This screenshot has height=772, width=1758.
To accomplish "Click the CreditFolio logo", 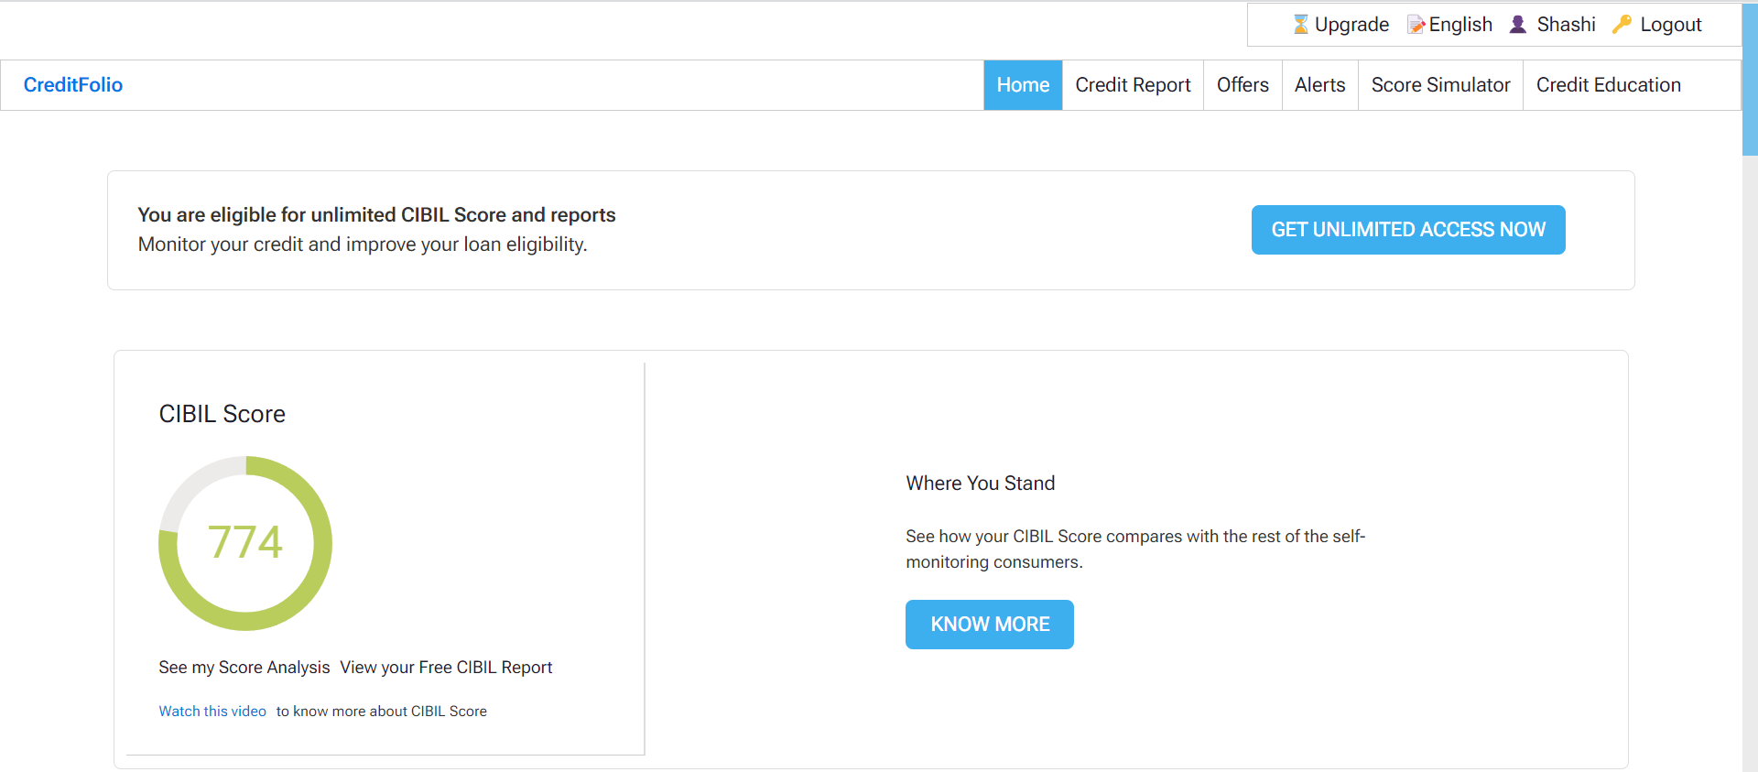I will click(73, 85).
